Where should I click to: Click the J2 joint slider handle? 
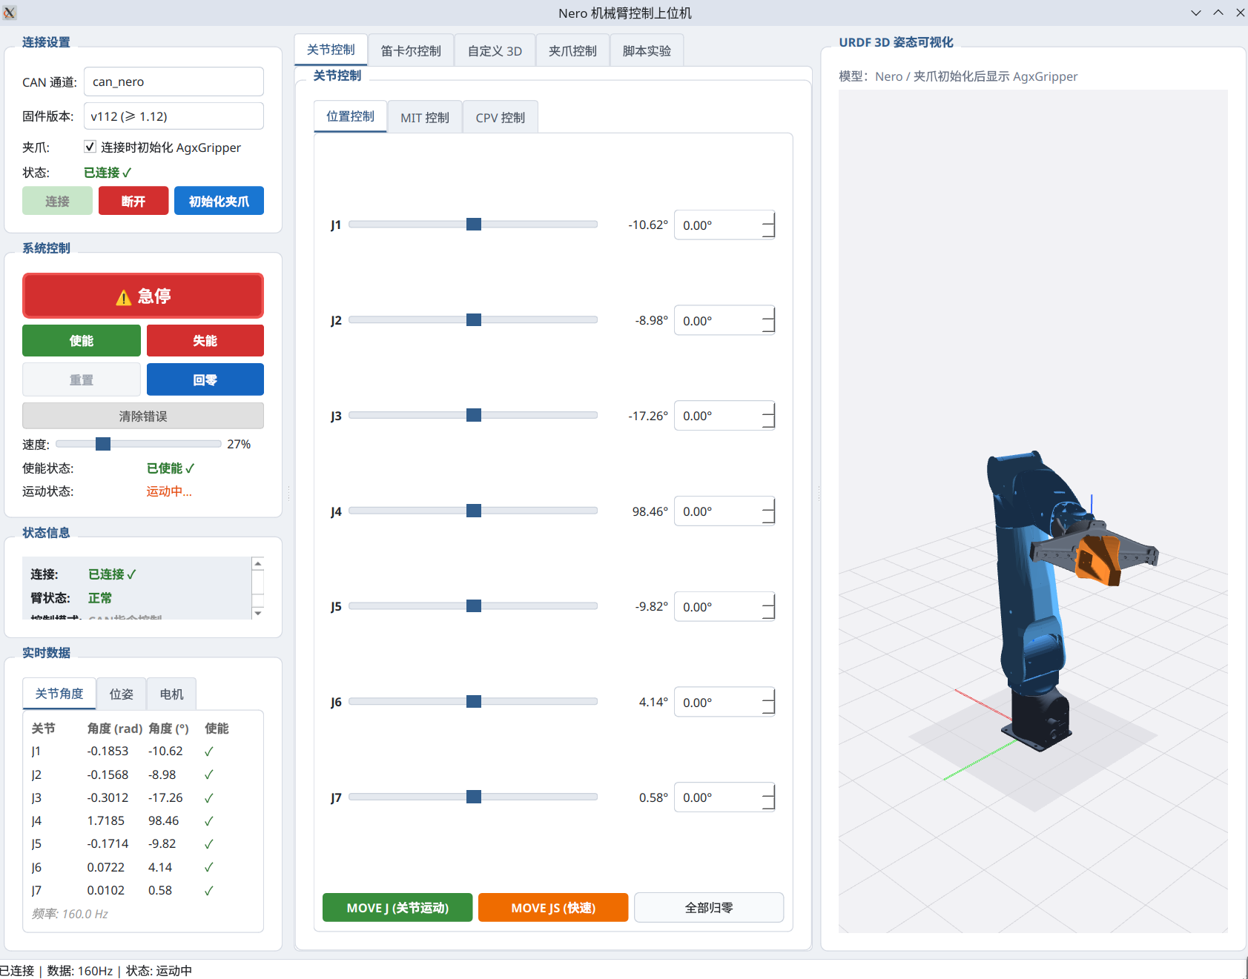[474, 320]
